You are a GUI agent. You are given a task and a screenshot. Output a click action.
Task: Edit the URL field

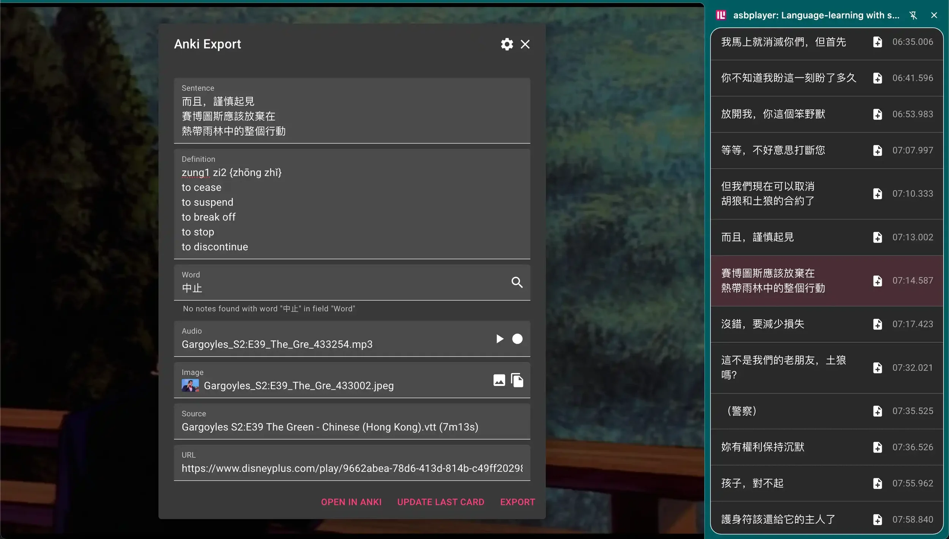[352, 463]
